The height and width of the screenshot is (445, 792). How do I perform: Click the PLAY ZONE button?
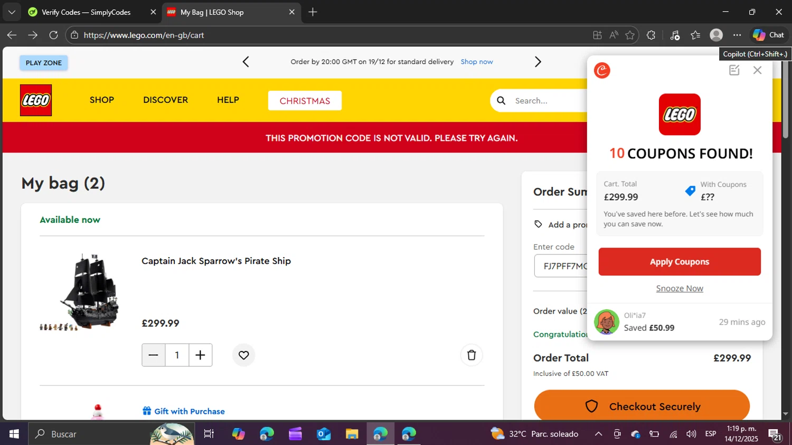coord(44,63)
